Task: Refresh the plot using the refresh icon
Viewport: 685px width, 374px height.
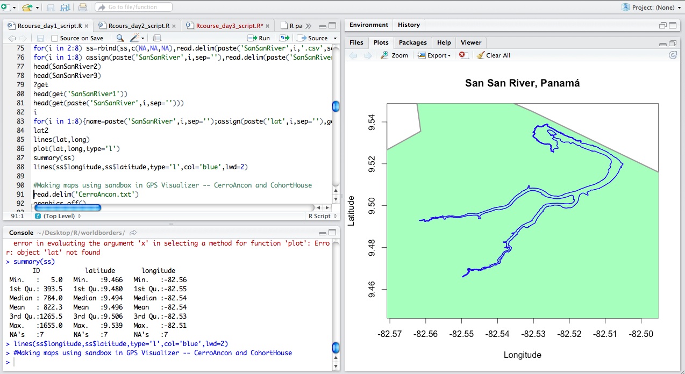Action: pos(673,55)
